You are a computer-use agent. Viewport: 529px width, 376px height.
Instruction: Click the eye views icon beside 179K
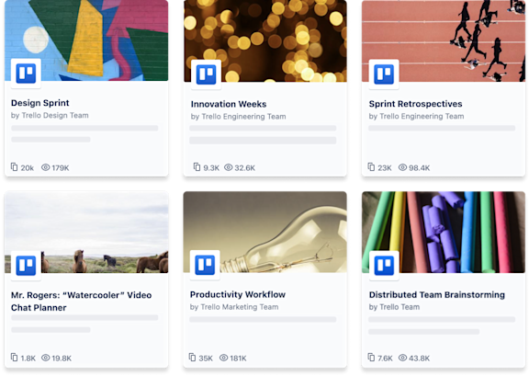[x=46, y=167]
